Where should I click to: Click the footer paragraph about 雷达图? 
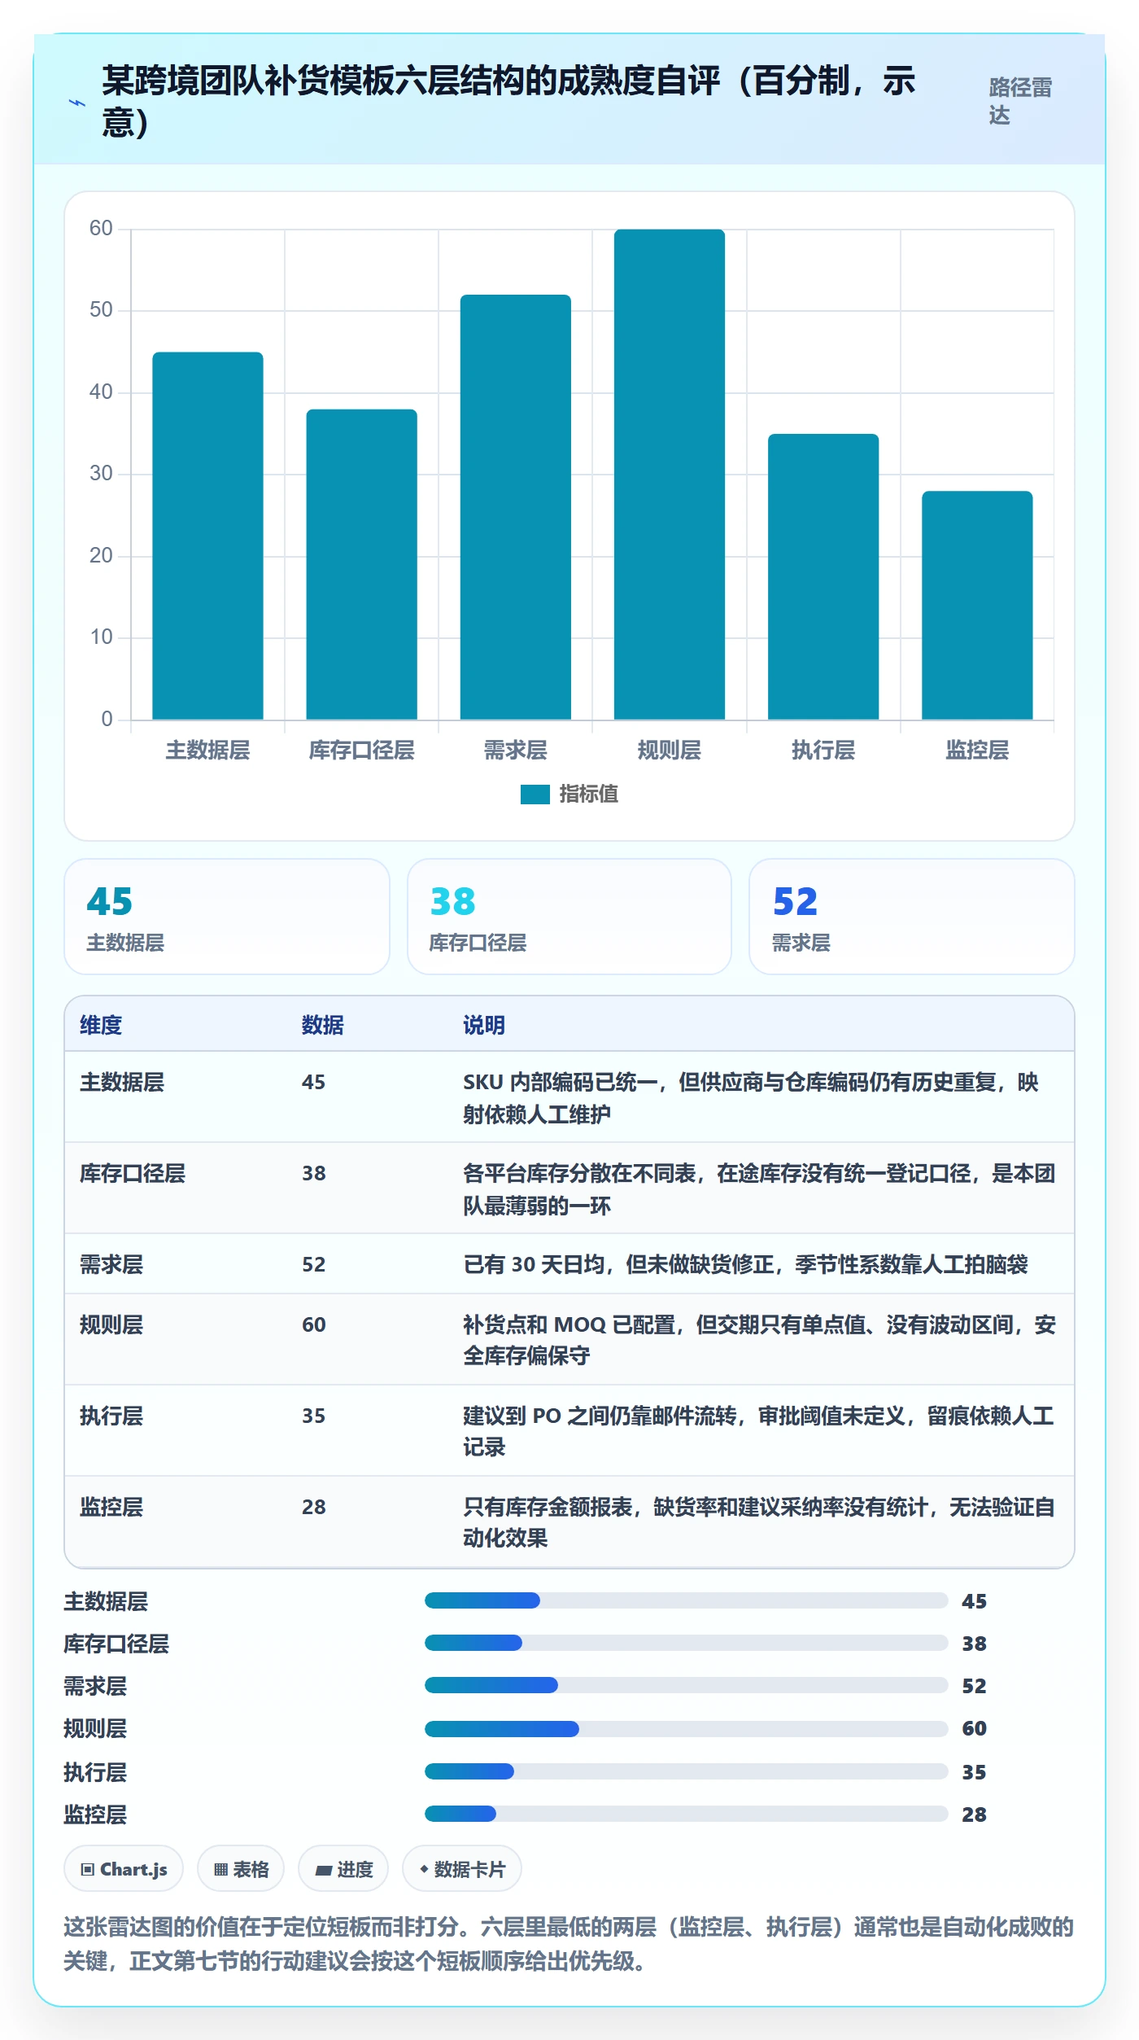click(569, 1944)
